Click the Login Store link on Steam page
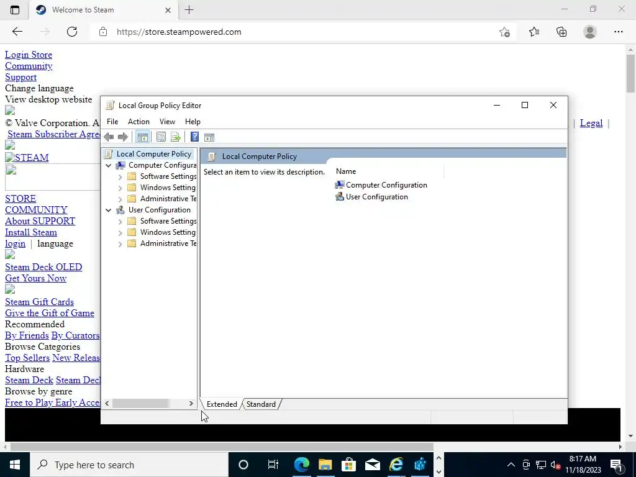The image size is (636, 477). 29,55
